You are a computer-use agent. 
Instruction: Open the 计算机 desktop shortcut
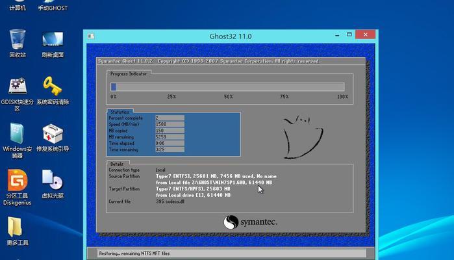(18, 6)
